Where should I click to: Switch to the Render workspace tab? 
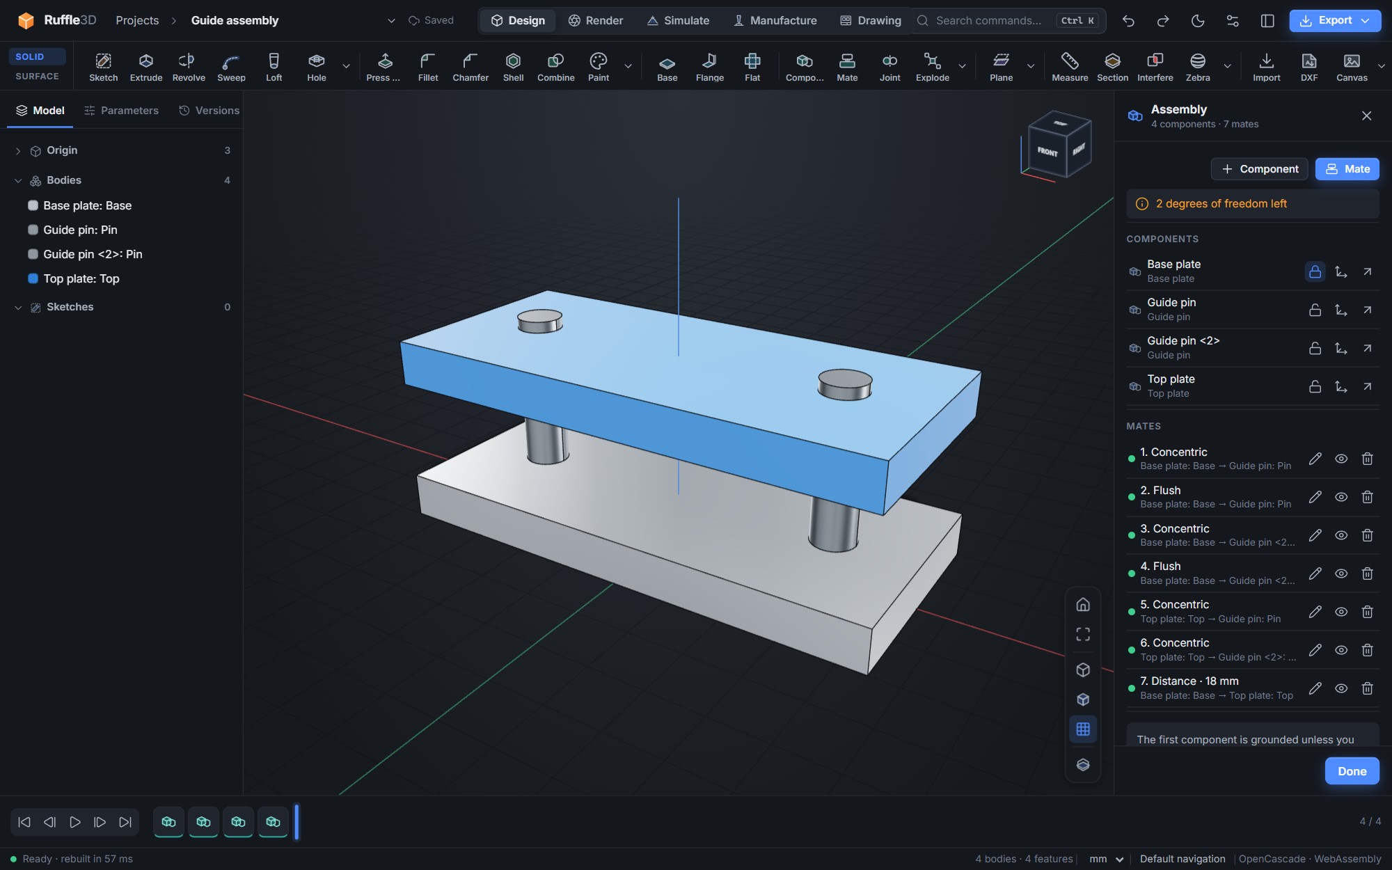point(596,21)
